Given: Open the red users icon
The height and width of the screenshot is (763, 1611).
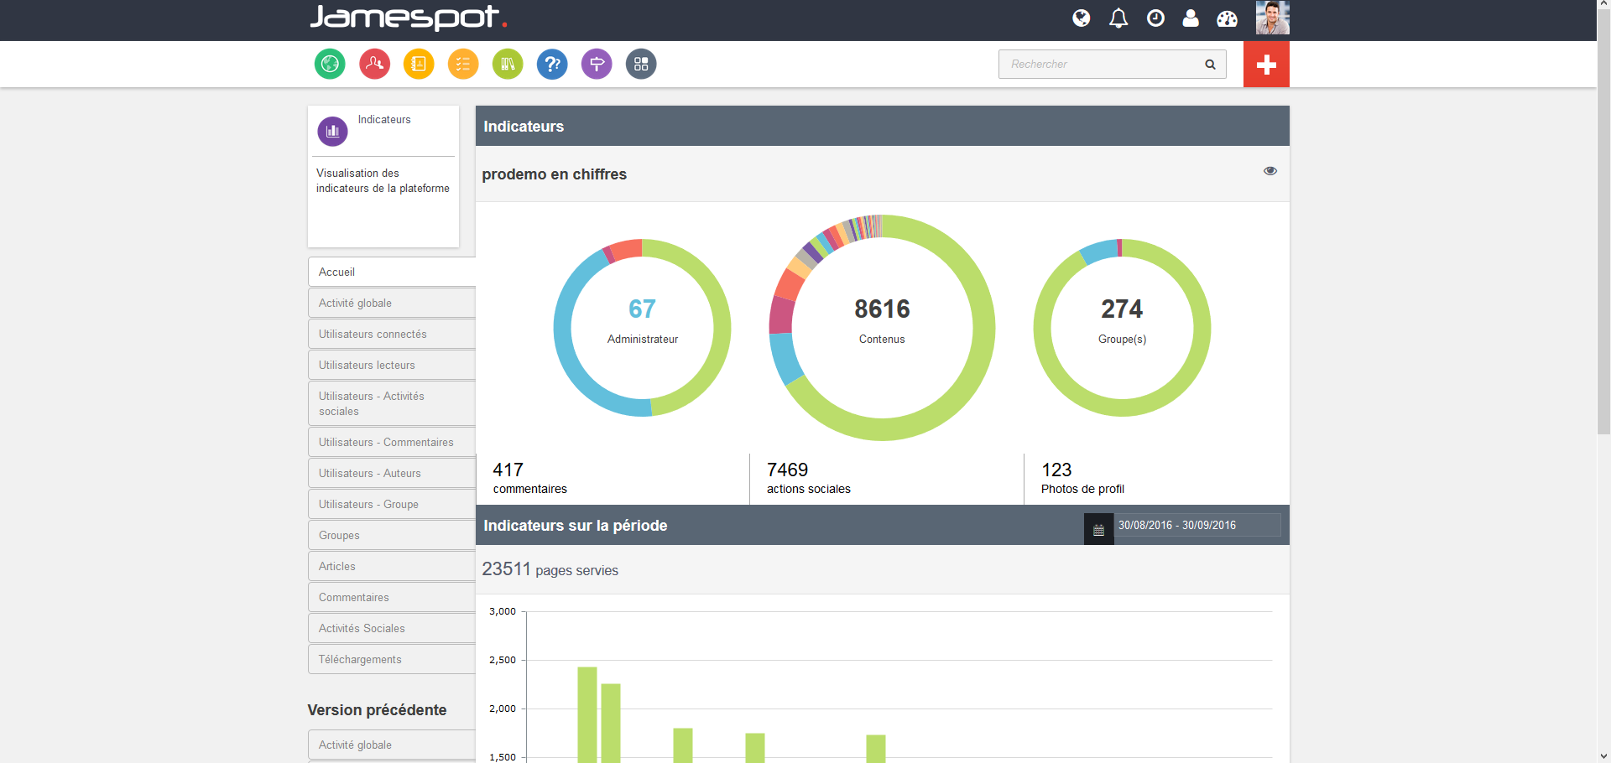Looking at the screenshot, I should click(x=374, y=64).
